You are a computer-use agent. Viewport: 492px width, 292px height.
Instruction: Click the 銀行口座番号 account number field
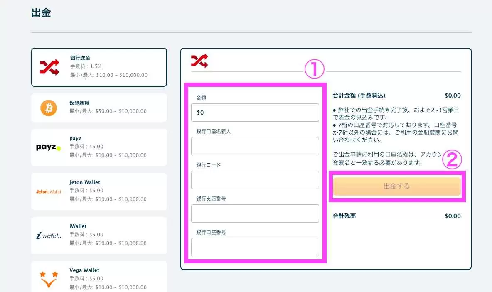(255, 247)
